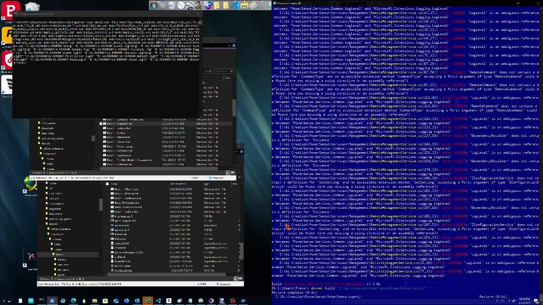Open Microsoft Edge from the taskbar

tap(73, 301)
